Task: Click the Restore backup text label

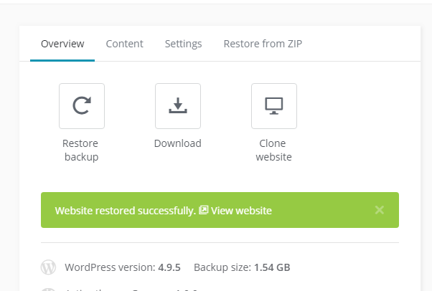Action: click(x=81, y=150)
